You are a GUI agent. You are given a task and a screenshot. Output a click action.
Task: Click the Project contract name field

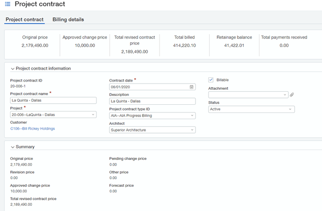coord(53,100)
